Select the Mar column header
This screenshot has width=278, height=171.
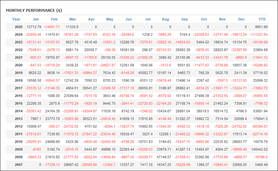pos(73,19)
